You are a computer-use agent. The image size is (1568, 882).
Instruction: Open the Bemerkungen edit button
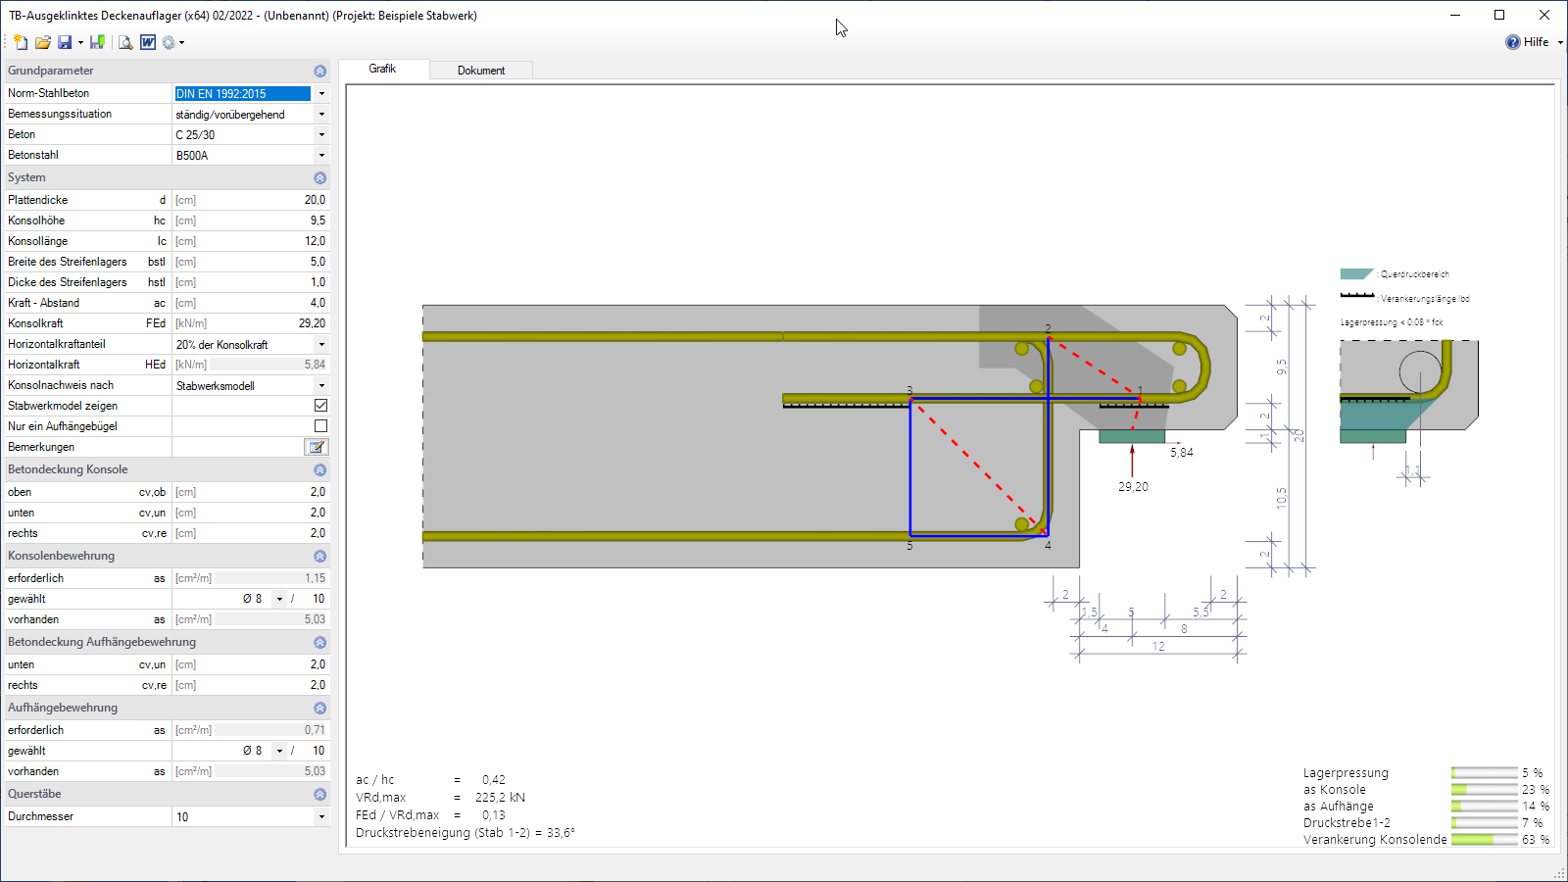[x=317, y=447]
